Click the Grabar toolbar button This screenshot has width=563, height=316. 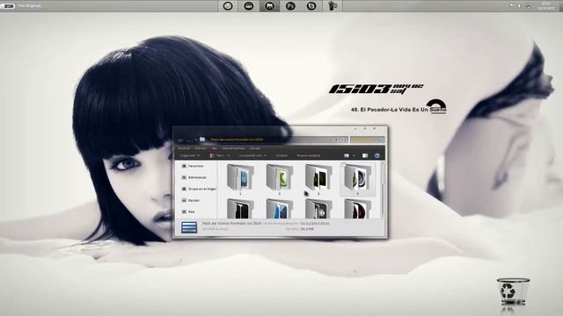(x=281, y=155)
